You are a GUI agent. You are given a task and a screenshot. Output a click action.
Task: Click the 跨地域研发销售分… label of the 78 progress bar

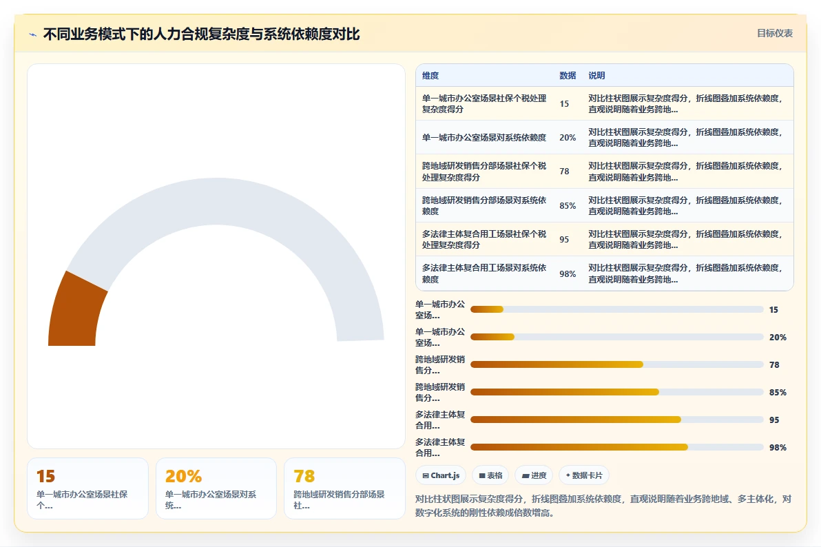pyautogui.click(x=440, y=364)
